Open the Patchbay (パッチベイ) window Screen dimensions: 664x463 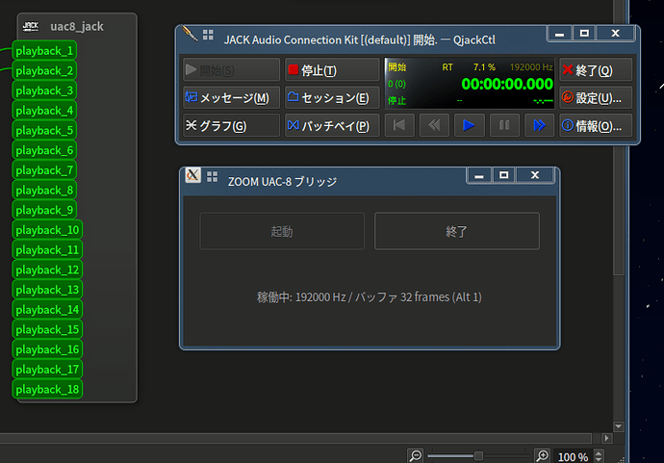(x=332, y=125)
